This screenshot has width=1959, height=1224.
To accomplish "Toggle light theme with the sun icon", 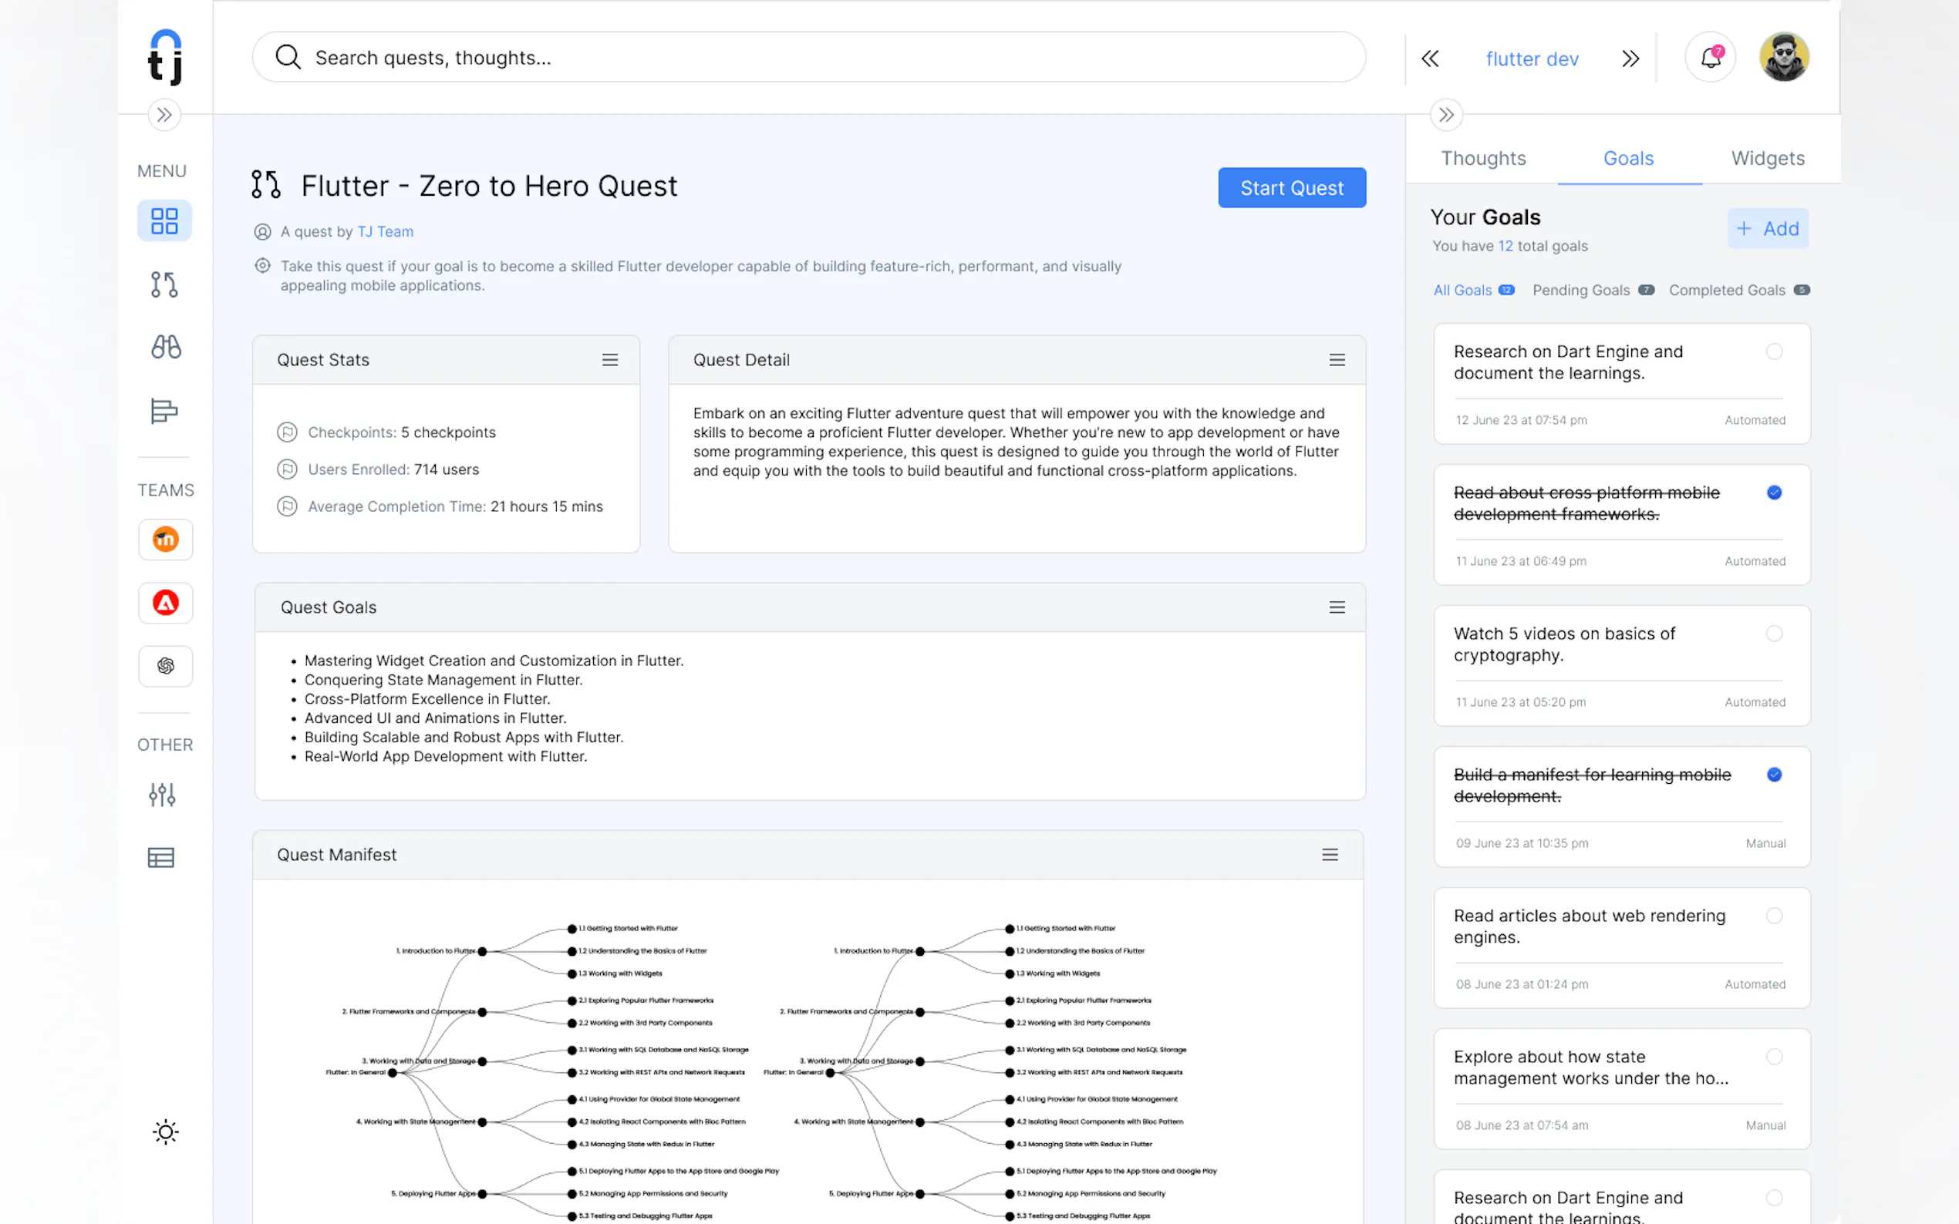I will pyautogui.click(x=165, y=1132).
